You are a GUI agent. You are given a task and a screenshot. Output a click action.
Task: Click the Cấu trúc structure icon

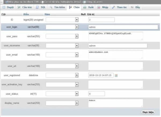click(x=19, y=7)
